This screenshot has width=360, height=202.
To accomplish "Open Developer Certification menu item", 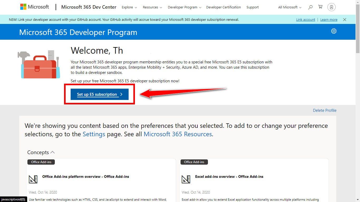I will coord(223,7).
